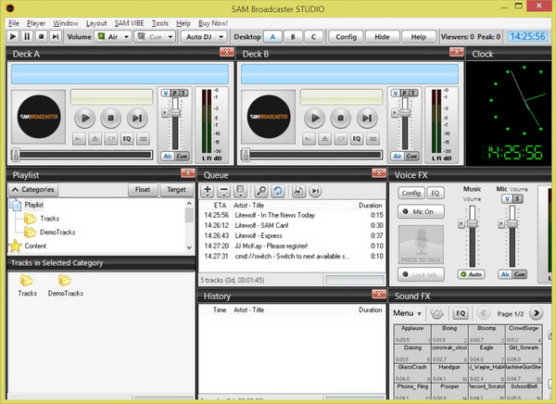This screenshot has height=404, width=556.
Task: Click the Config button in top toolbar
Action: (x=346, y=36)
